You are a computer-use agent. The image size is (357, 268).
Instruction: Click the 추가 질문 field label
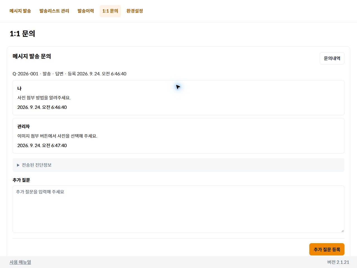click(x=21, y=180)
